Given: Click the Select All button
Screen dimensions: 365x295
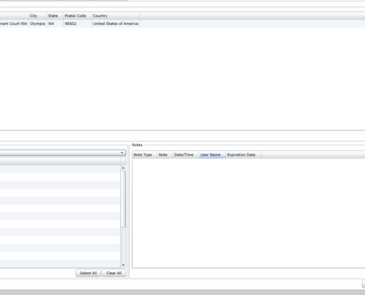Looking at the screenshot, I should click(88, 273).
